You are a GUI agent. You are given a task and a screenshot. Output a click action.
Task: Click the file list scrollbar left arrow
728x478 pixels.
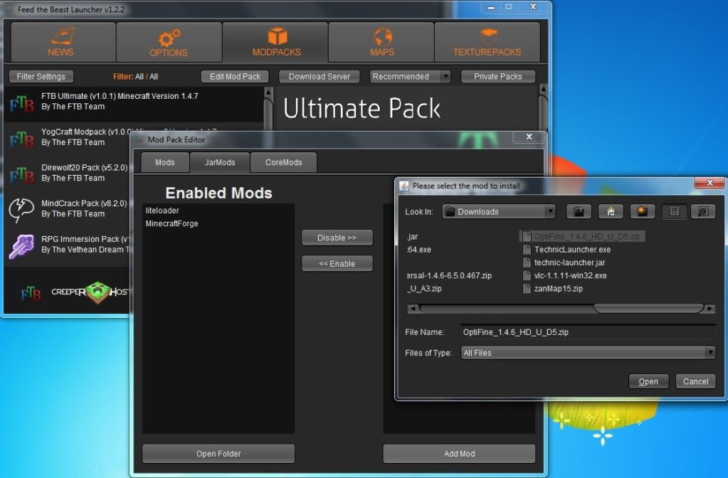[x=412, y=308]
